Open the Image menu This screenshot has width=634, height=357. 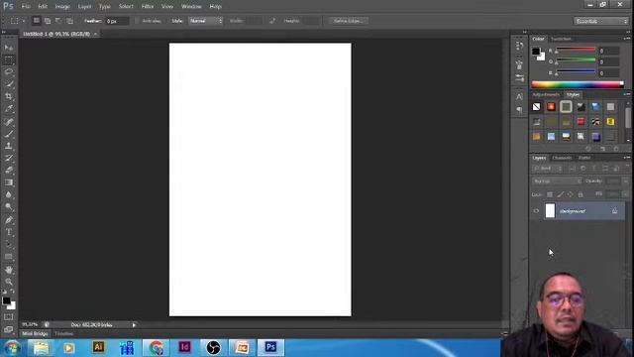(x=62, y=7)
